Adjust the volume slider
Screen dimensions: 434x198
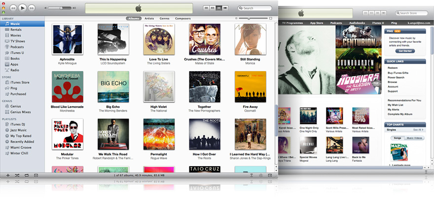click(60, 8)
